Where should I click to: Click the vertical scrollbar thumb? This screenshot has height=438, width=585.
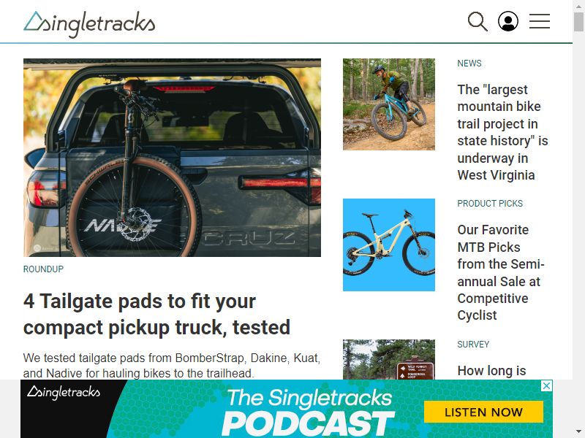coord(578,22)
